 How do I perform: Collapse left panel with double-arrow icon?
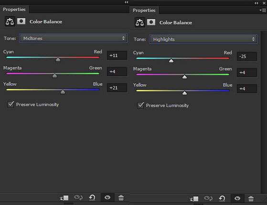point(127,2)
